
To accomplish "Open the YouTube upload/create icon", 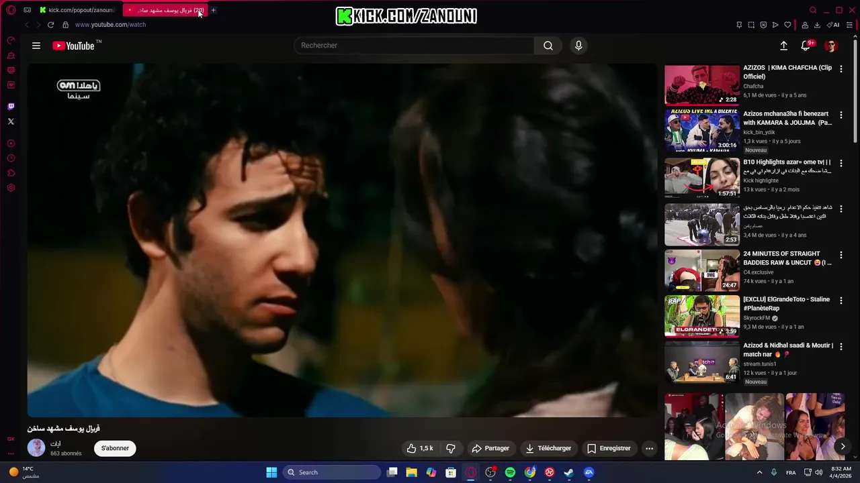I will point(783,46).
